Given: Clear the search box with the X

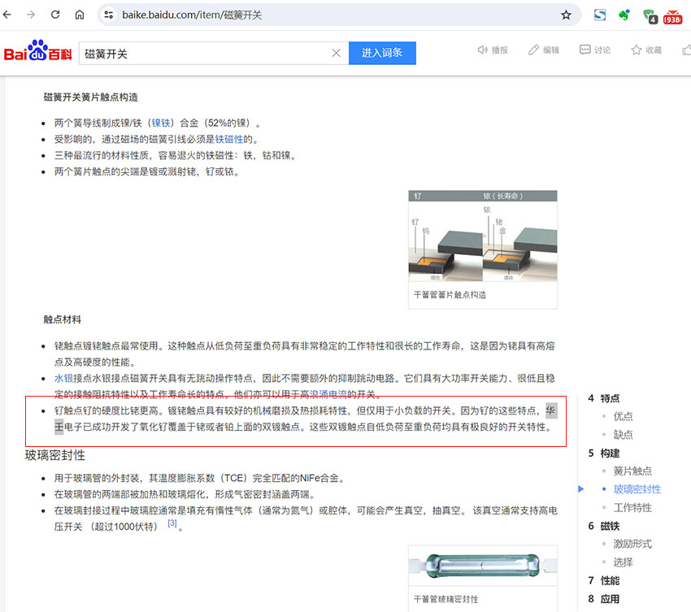Looking at the screenshot, I should 336,51.
